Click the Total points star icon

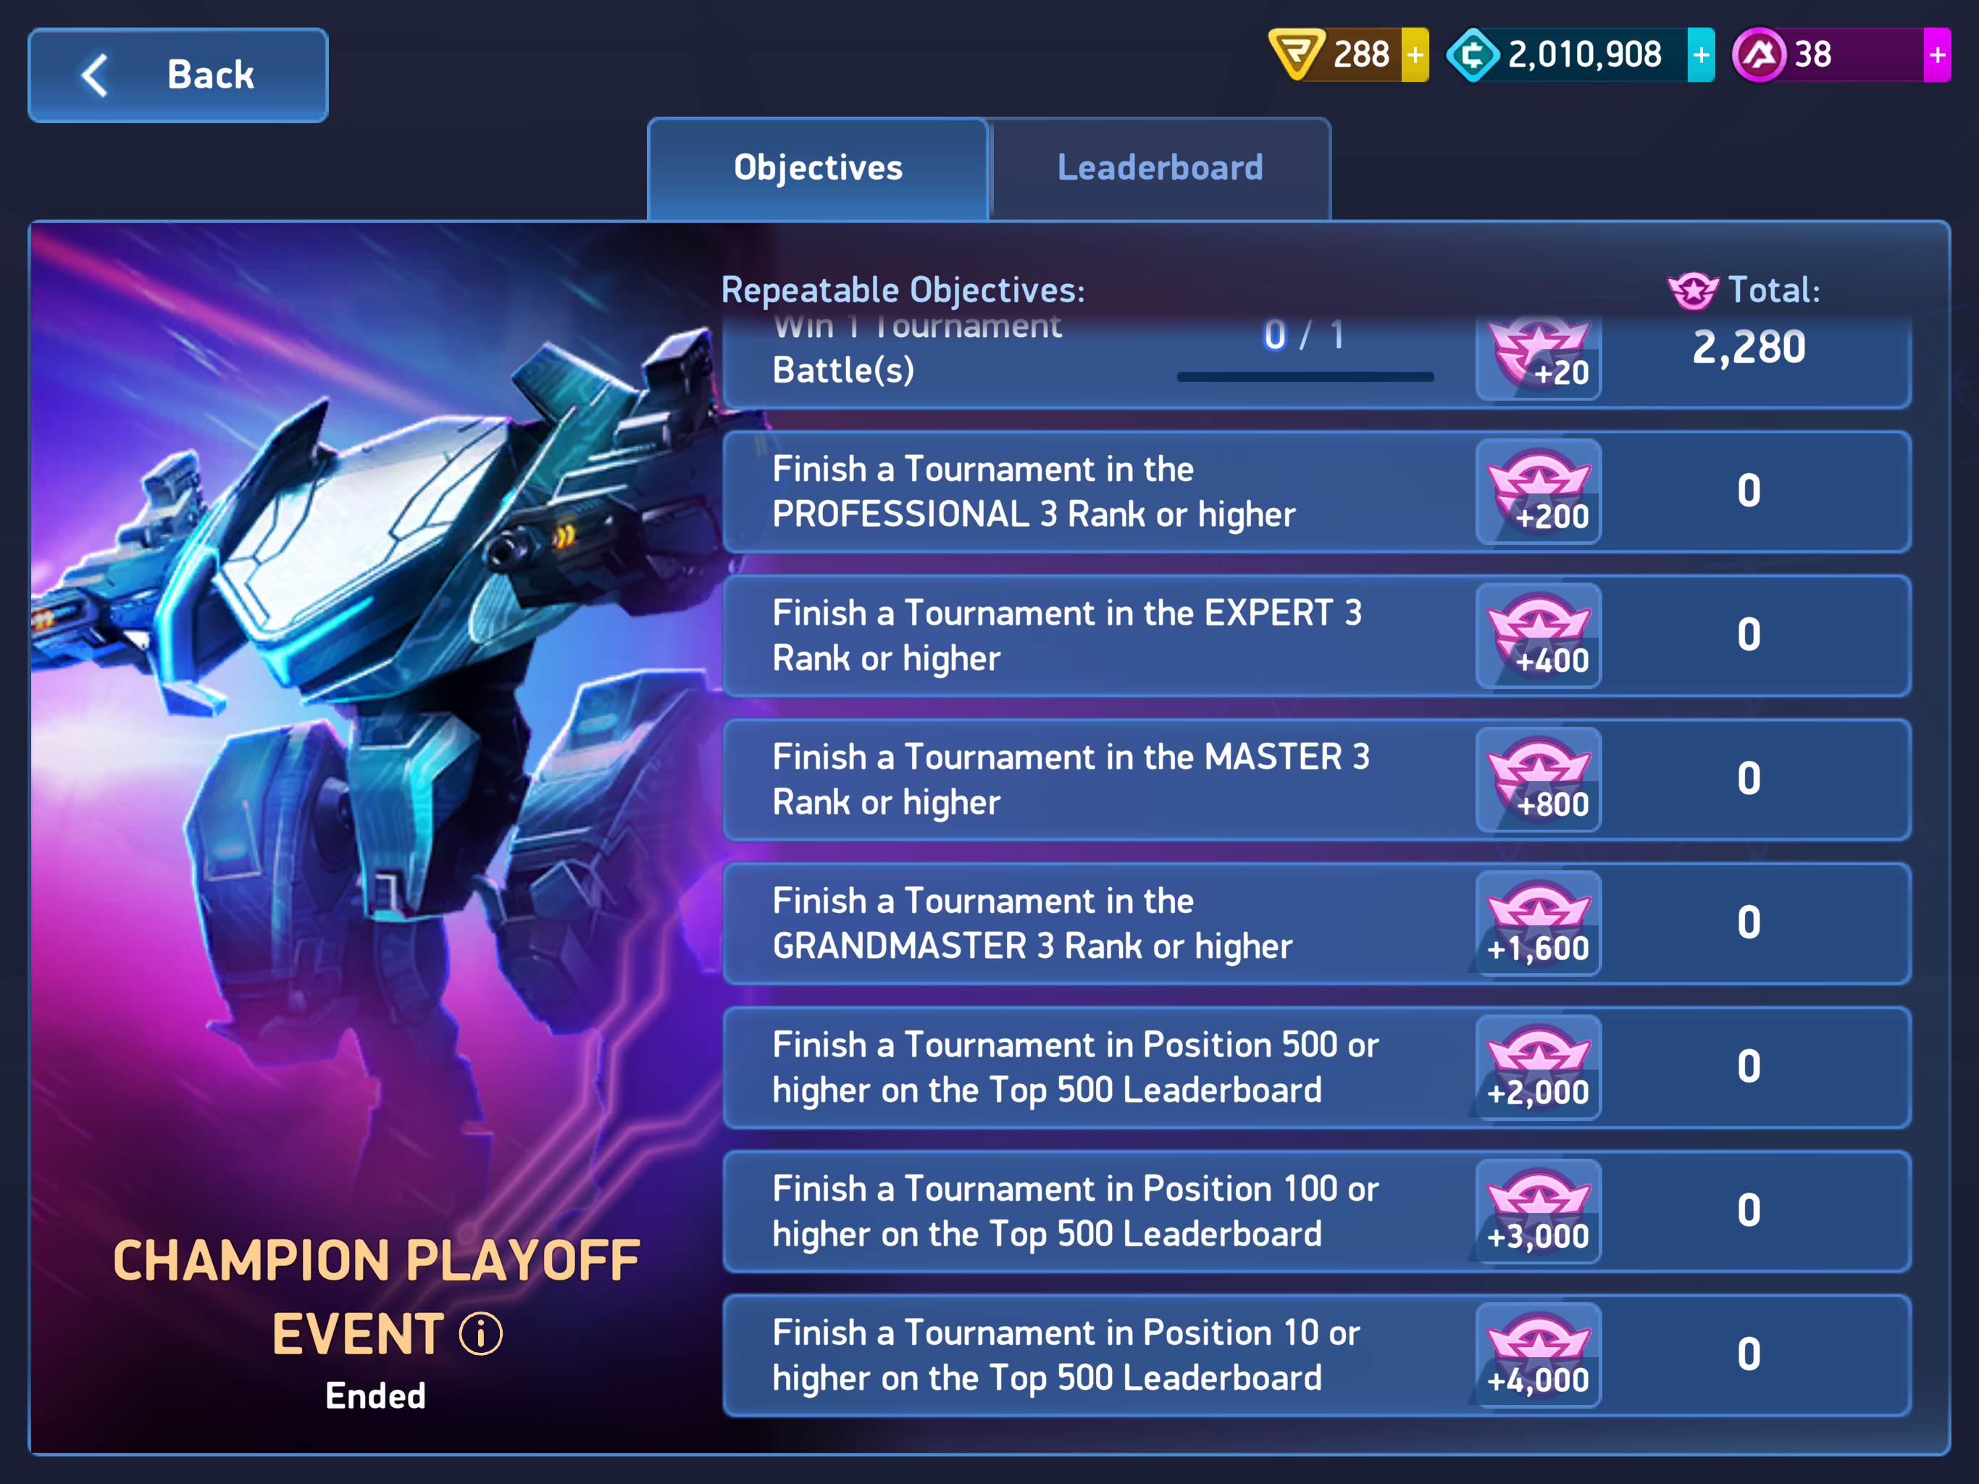1693,291
